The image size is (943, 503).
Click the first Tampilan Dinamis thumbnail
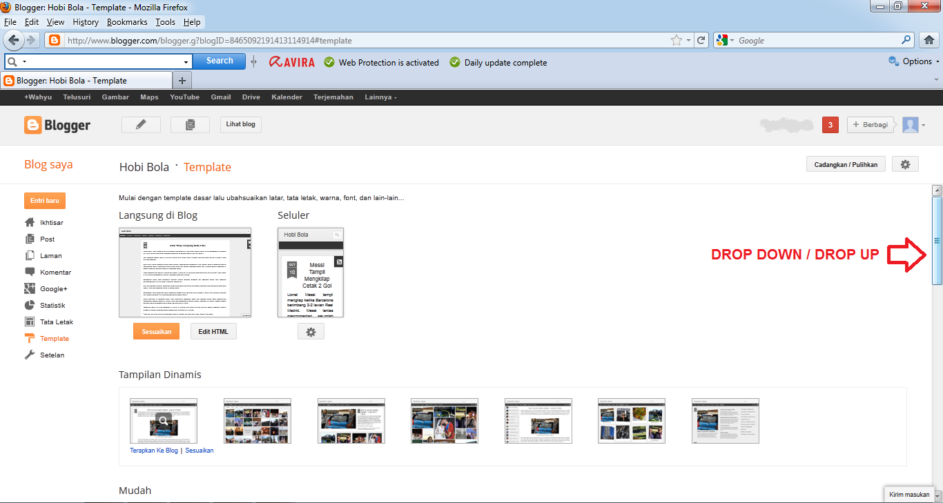(164, 420)
